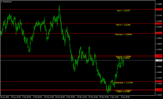Click the 1.21440 value on price scale

coord(159,21)
